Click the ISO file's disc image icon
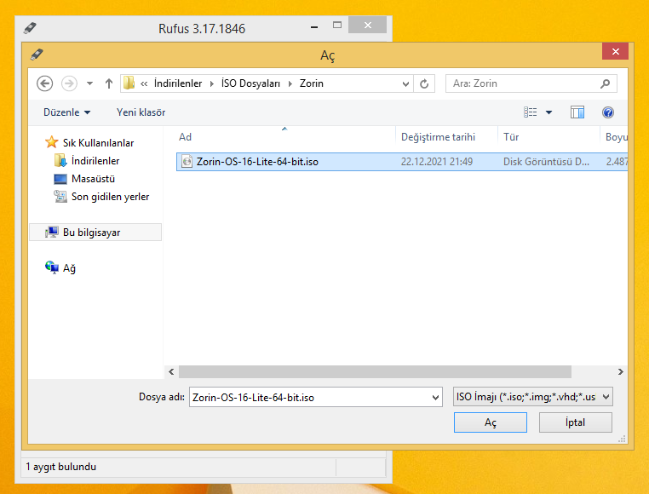Screen dimensions: 649x494 pos(187,162)
